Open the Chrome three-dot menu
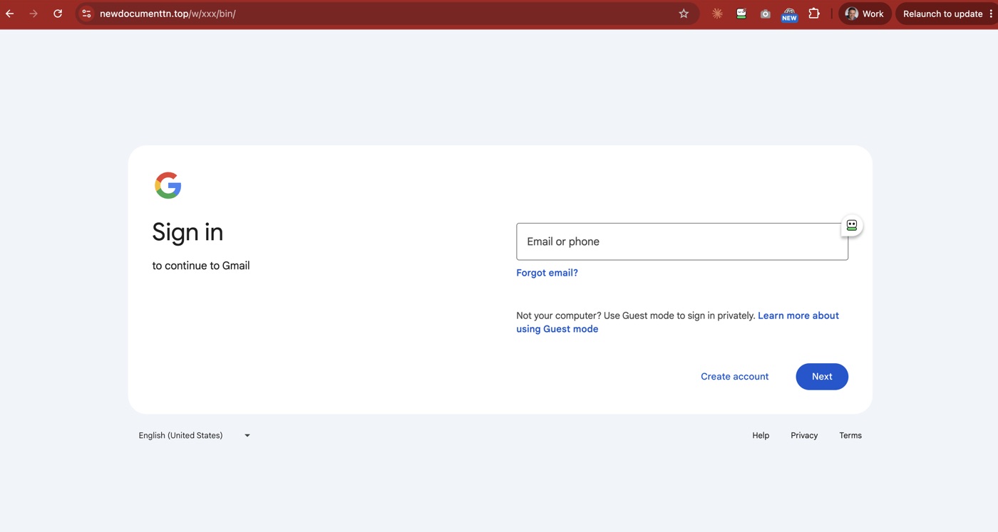The image size is (998, 532). pos(991,14)
